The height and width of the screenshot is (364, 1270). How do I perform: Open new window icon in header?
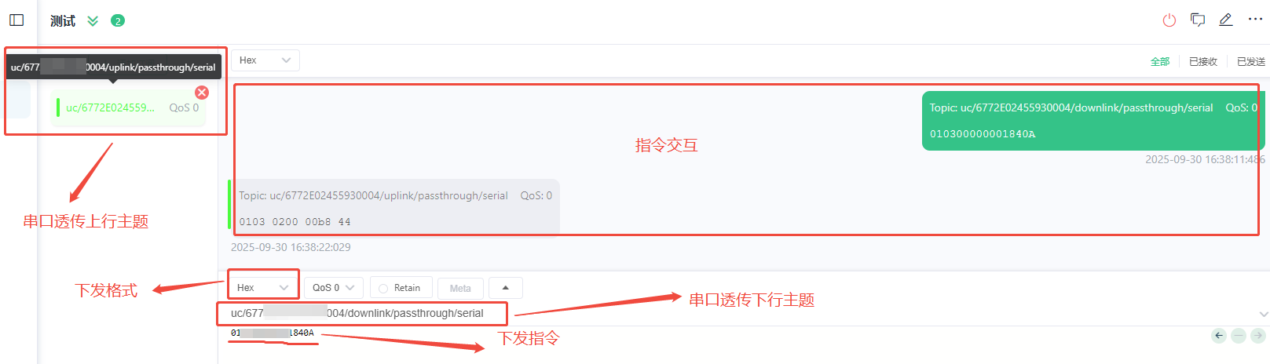click(1198, 20)
